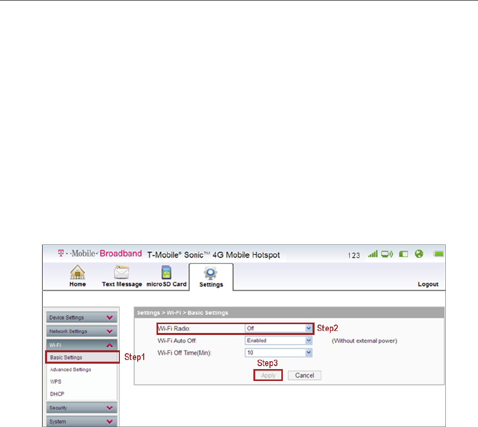The height and width of the screenshot is (427, 478).
Task: Check the signal strength bars icon
Action: (372, 254)
